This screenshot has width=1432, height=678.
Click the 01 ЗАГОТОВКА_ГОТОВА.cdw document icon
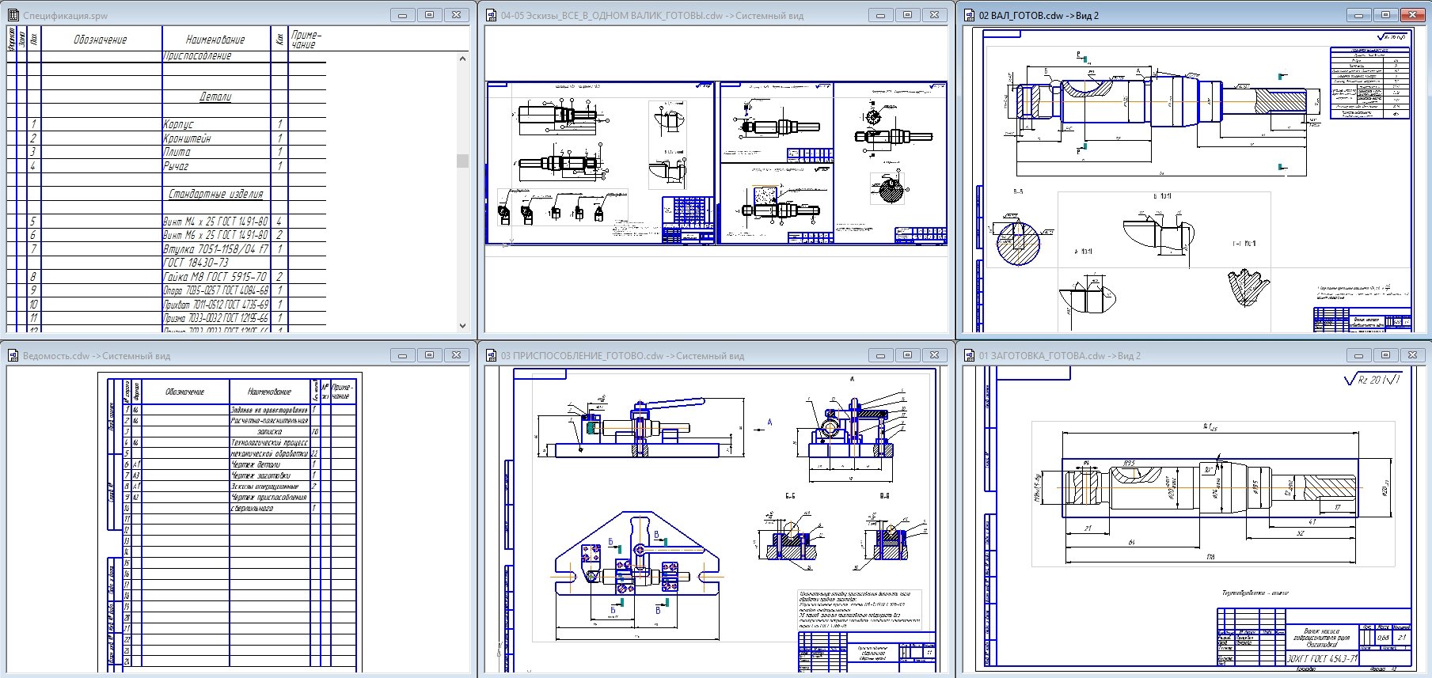969,355
